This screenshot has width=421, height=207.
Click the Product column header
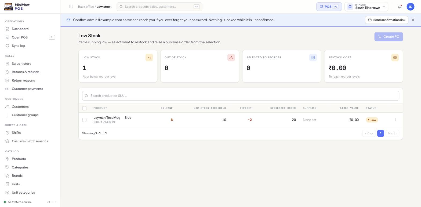[x=100, y=108]
